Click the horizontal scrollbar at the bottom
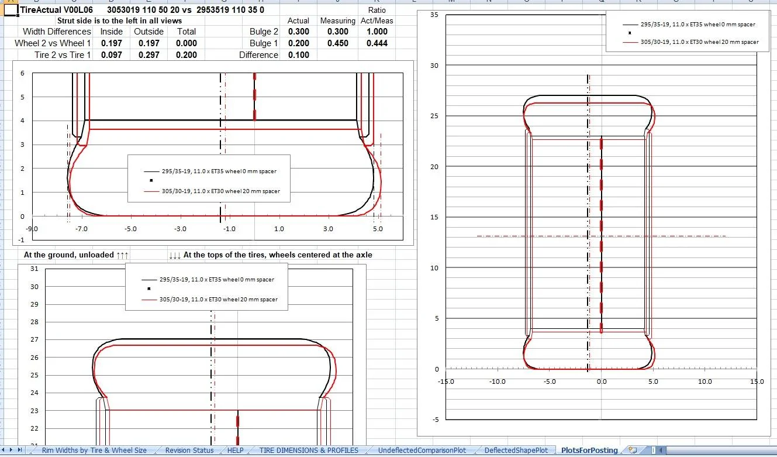The width and height of the screenshot is (777, 457). point(720,451)
